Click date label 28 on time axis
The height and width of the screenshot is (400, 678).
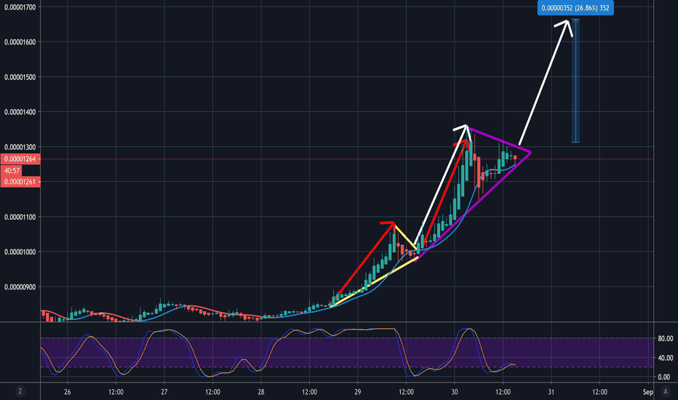point(261,392)
